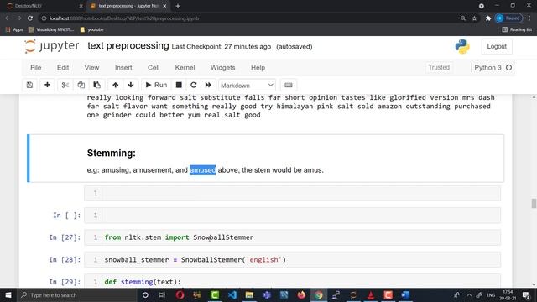Click the kernel idle status circle
Viewport: 537px width, 302px height.
click(509, 68)
